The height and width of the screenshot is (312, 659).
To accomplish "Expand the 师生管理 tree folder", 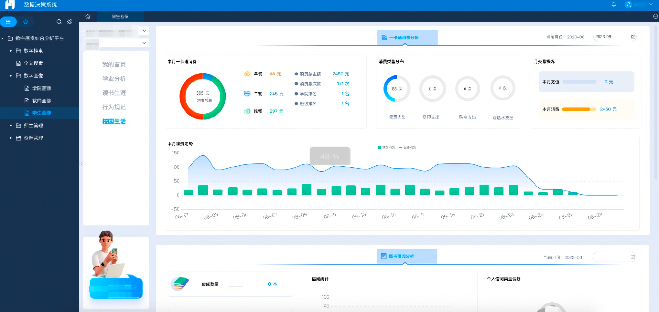I will point(11,125).
